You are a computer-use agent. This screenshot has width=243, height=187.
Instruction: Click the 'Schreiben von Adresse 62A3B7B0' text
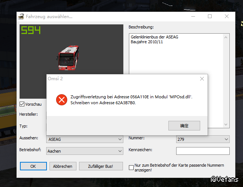tap(103, 103)
